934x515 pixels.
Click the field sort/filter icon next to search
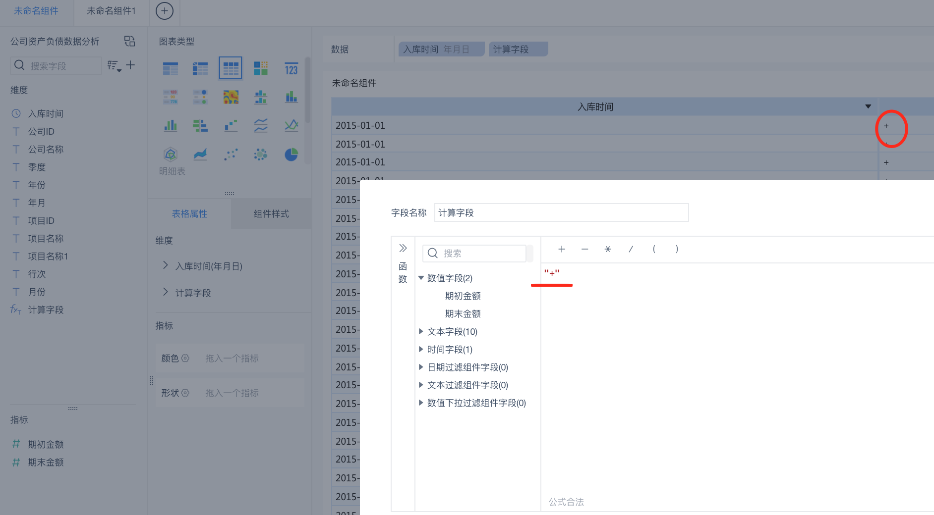pos(114,66)
